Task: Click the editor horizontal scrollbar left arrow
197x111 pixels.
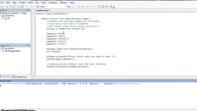Action: tap(34, 76)
